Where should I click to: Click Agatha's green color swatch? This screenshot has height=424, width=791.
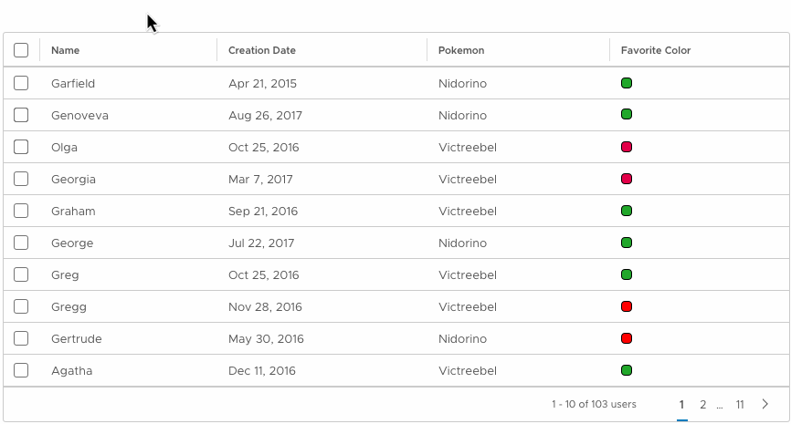[x=627, y=370]
